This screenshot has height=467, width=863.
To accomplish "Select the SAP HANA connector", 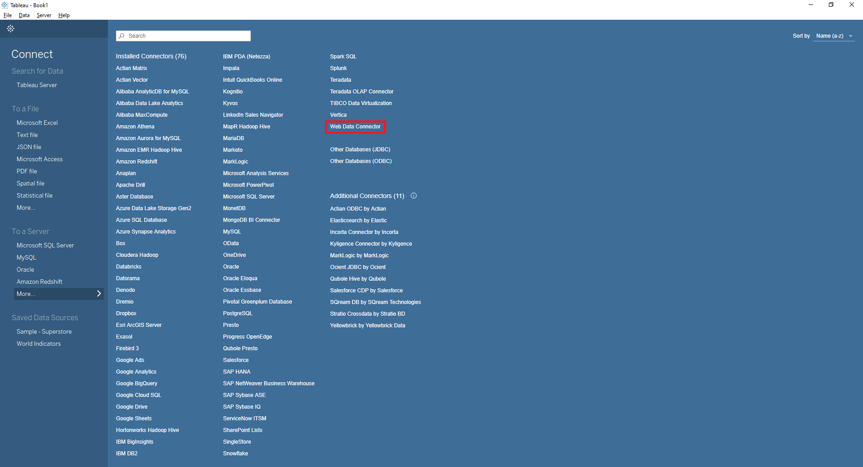I will click(237, 372).
